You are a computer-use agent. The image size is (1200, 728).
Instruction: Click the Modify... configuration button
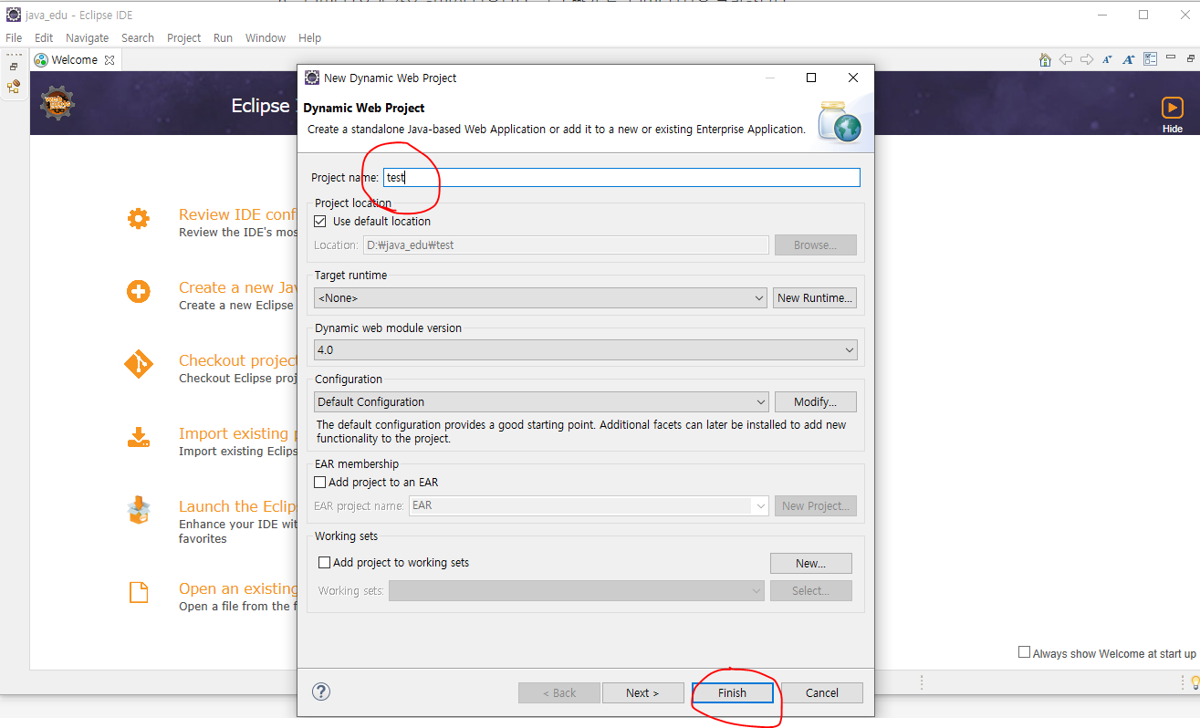point(816,401)
